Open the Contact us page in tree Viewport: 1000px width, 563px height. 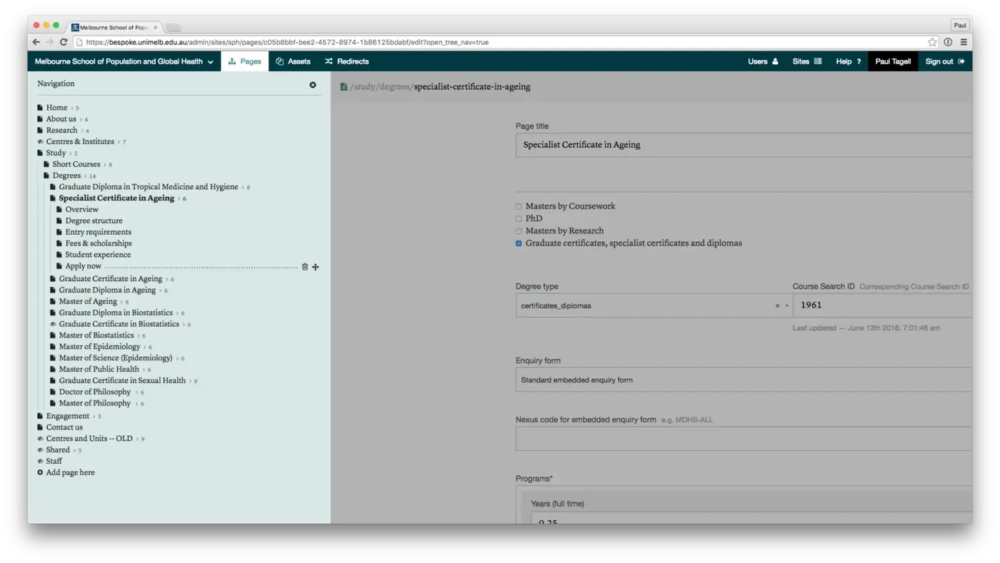pyautogui.click(x=64, y=427)
